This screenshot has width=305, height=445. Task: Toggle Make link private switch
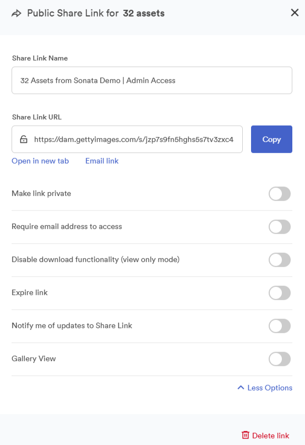pos(280,194)
